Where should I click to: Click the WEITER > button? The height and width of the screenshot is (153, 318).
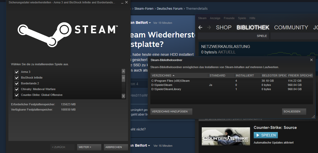[89, 147]
